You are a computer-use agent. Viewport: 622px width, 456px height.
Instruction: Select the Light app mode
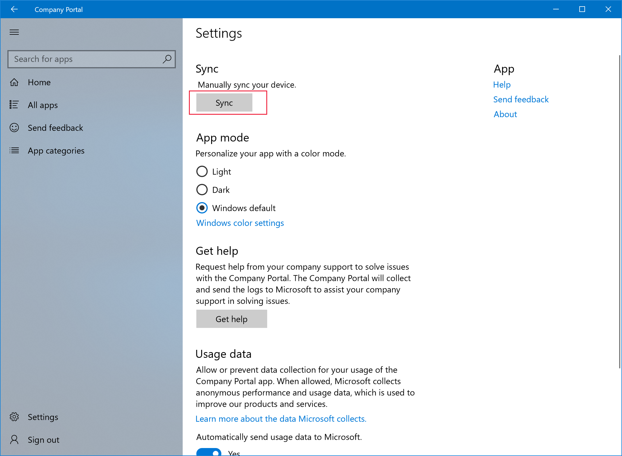[202, 171]
